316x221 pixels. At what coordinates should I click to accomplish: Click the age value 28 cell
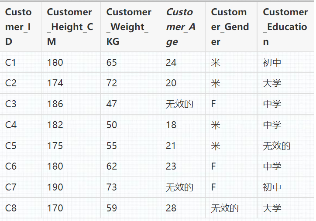(171, 208)
